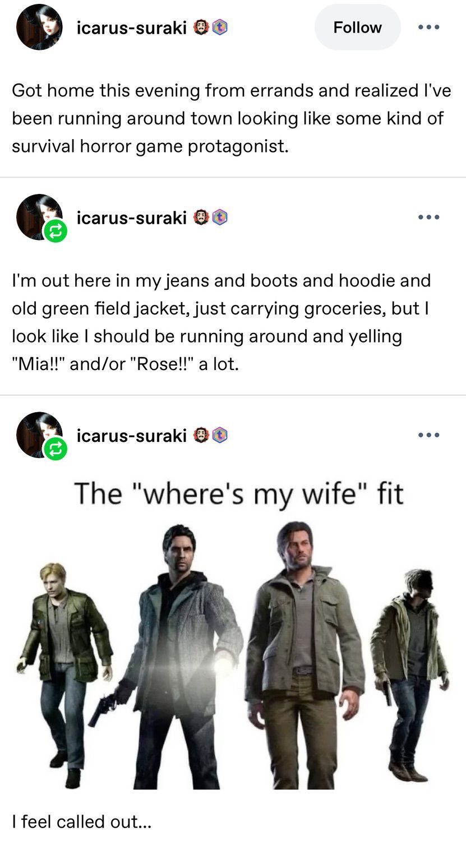466x841 pixels.
Task: Tap the hexagon badge on the second reblog
Action: [220, 218]
